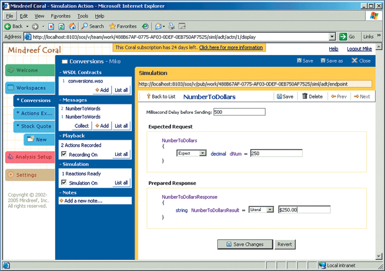Expand the address bar URL dropdown
Viewport: 385px width, 271px height.
pos(333,36)
